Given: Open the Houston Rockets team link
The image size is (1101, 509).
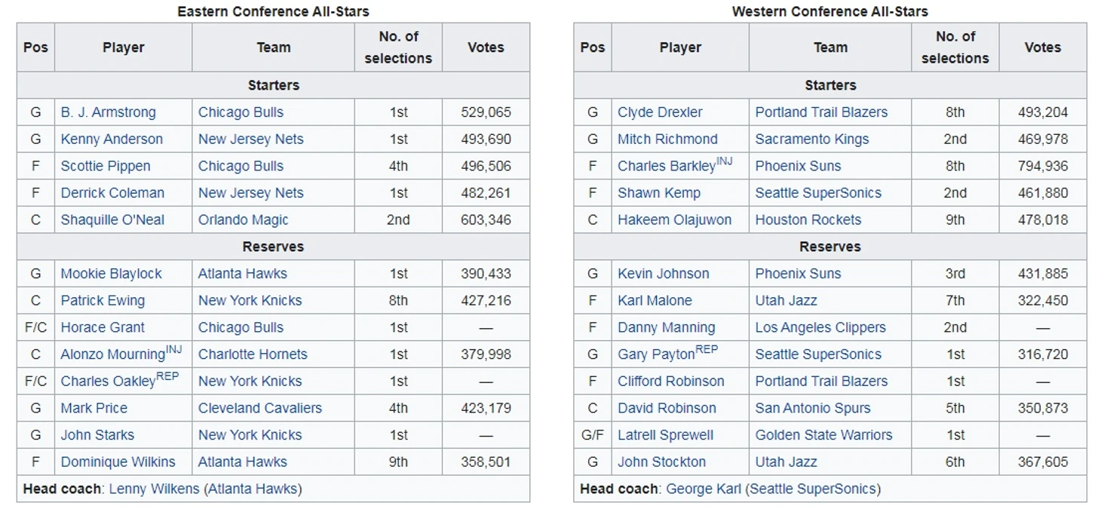Looking at the screenshot, I should (808, 220).
